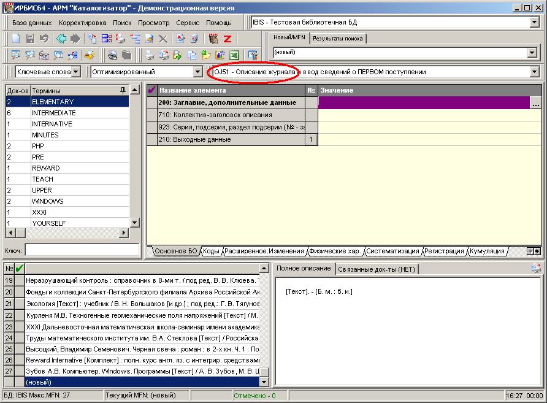Screen dimensions: 547x403
Task: Go to next record with right arrows
Action: tap(75, 39)
